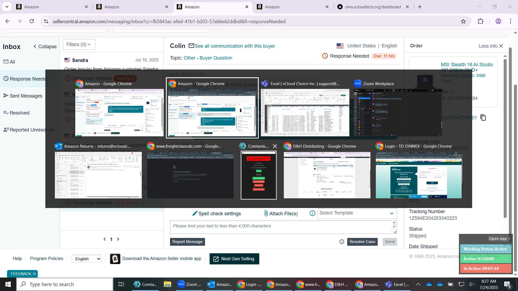Switch to D&H Distributing Chrome thumbnail
This screenshot has height=291, width=518.
[x=327, y=171]
